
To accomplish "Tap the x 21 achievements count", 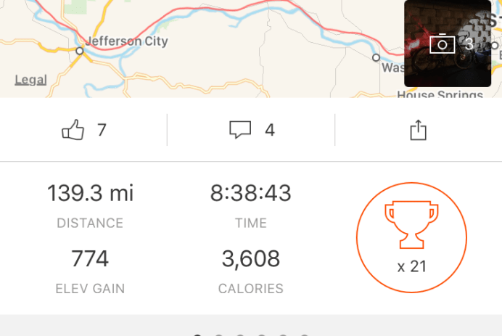I will [x=411, y=266].
